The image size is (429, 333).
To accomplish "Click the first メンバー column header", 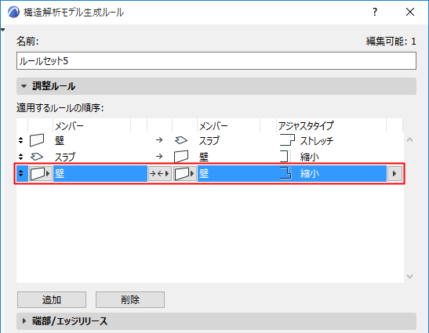I will click(x=69, y=126).
